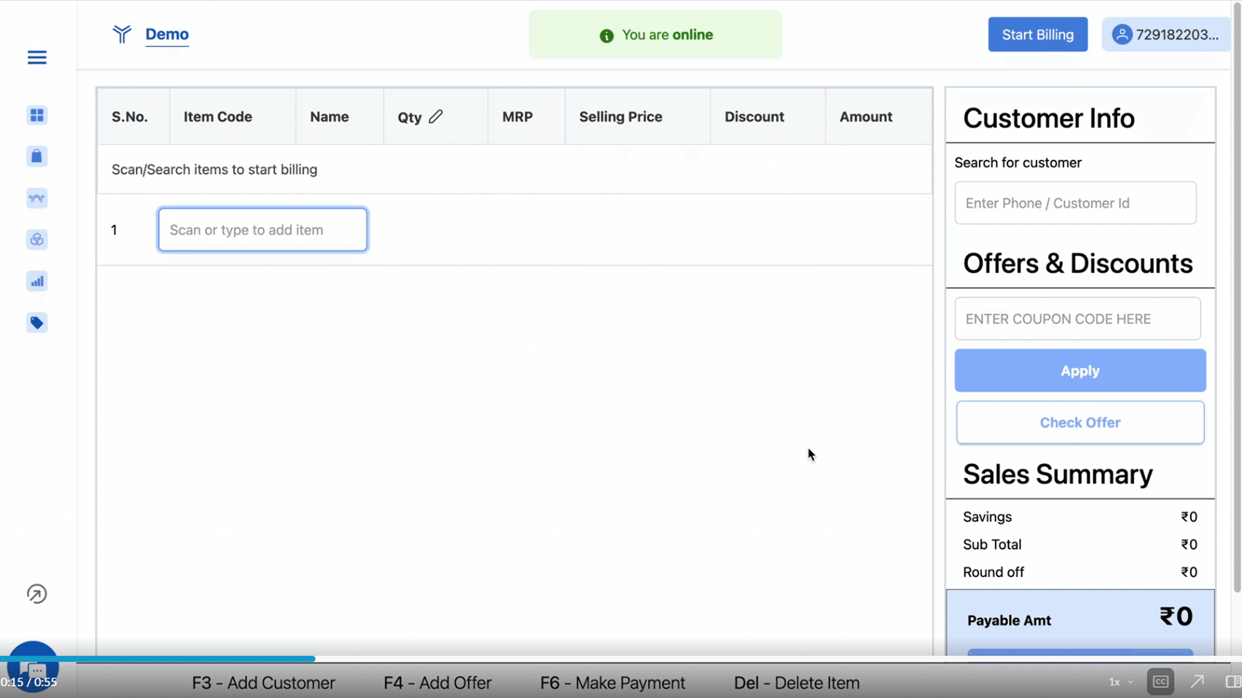Click the Demo store name link
The image size is (1242, 698).
coord(167,34)
